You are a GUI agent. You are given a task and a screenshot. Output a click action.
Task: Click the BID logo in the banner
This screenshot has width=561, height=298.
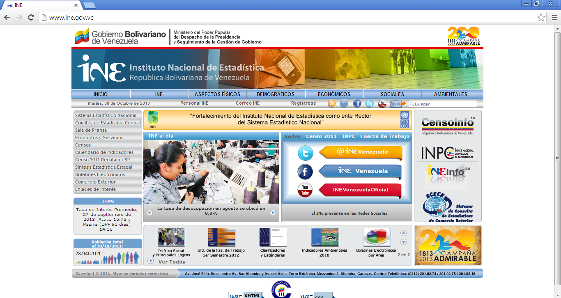coord(153,120)
